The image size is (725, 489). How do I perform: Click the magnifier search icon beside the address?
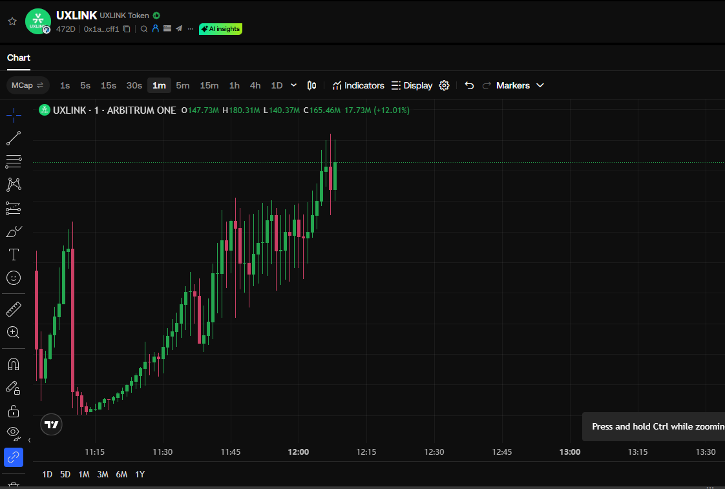(144, 28)
